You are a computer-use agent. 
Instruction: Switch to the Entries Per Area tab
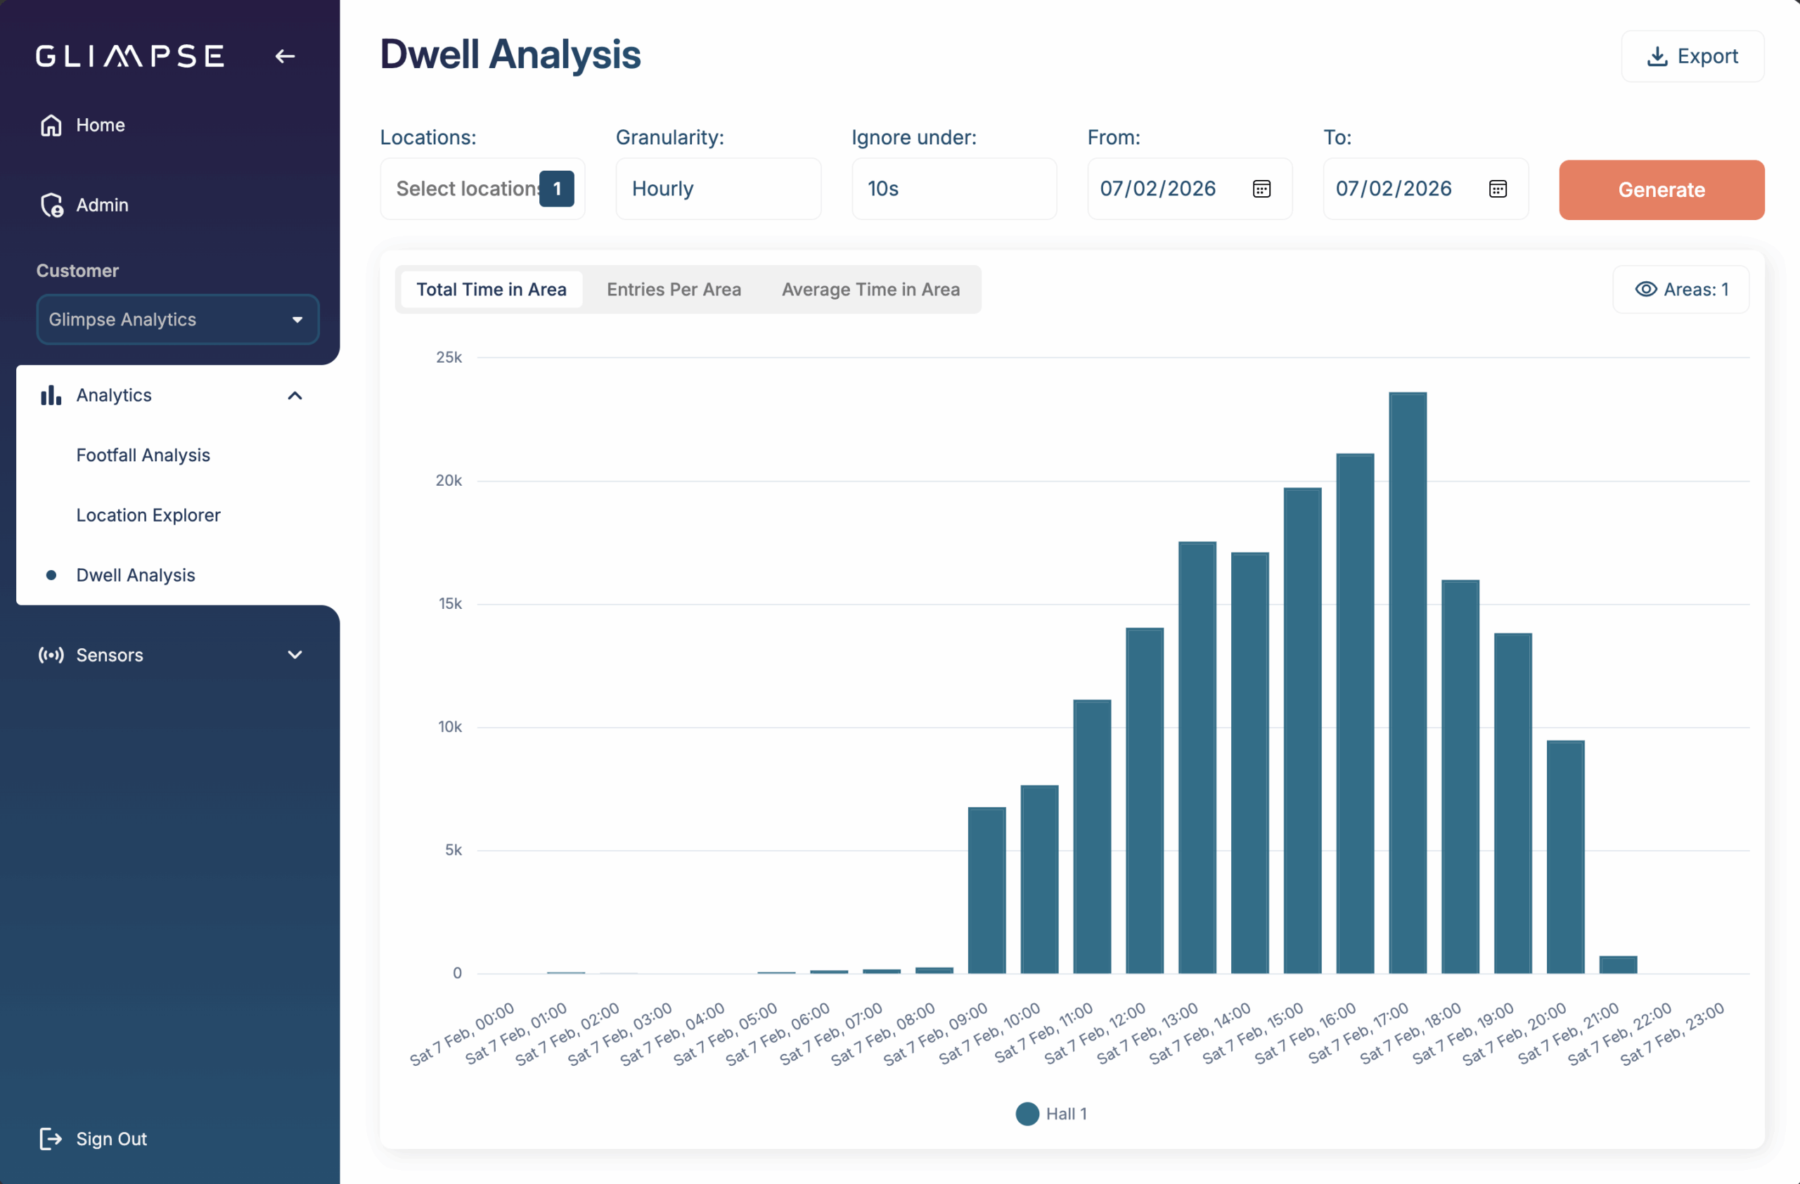[x=673, y=290]
